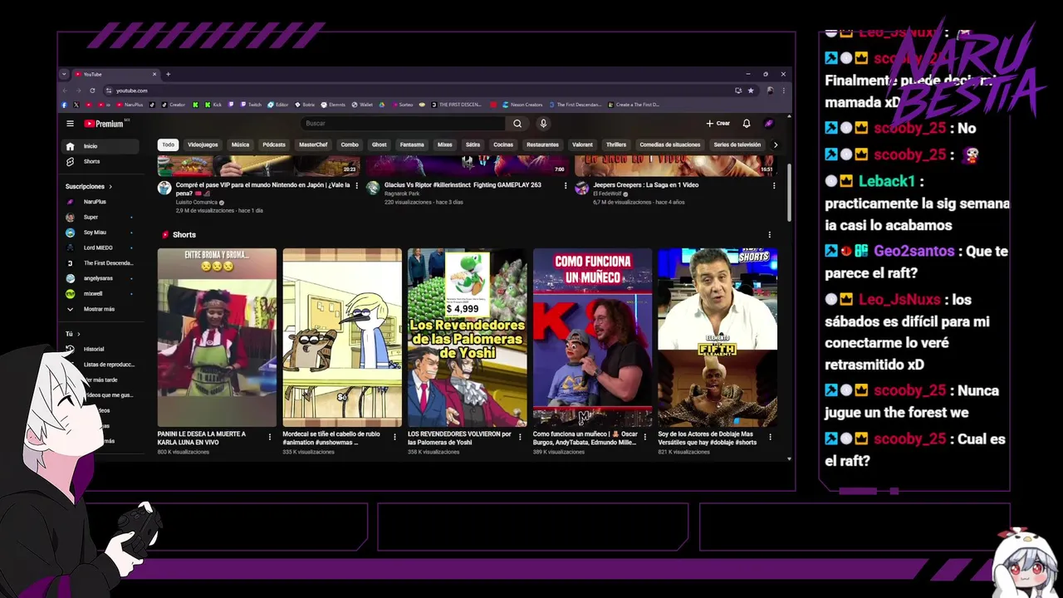Open the Kick bookmark

(x=213, y=105)
